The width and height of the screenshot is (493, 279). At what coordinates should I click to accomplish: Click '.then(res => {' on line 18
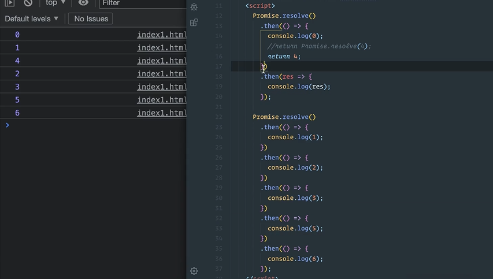click(286, 77)
